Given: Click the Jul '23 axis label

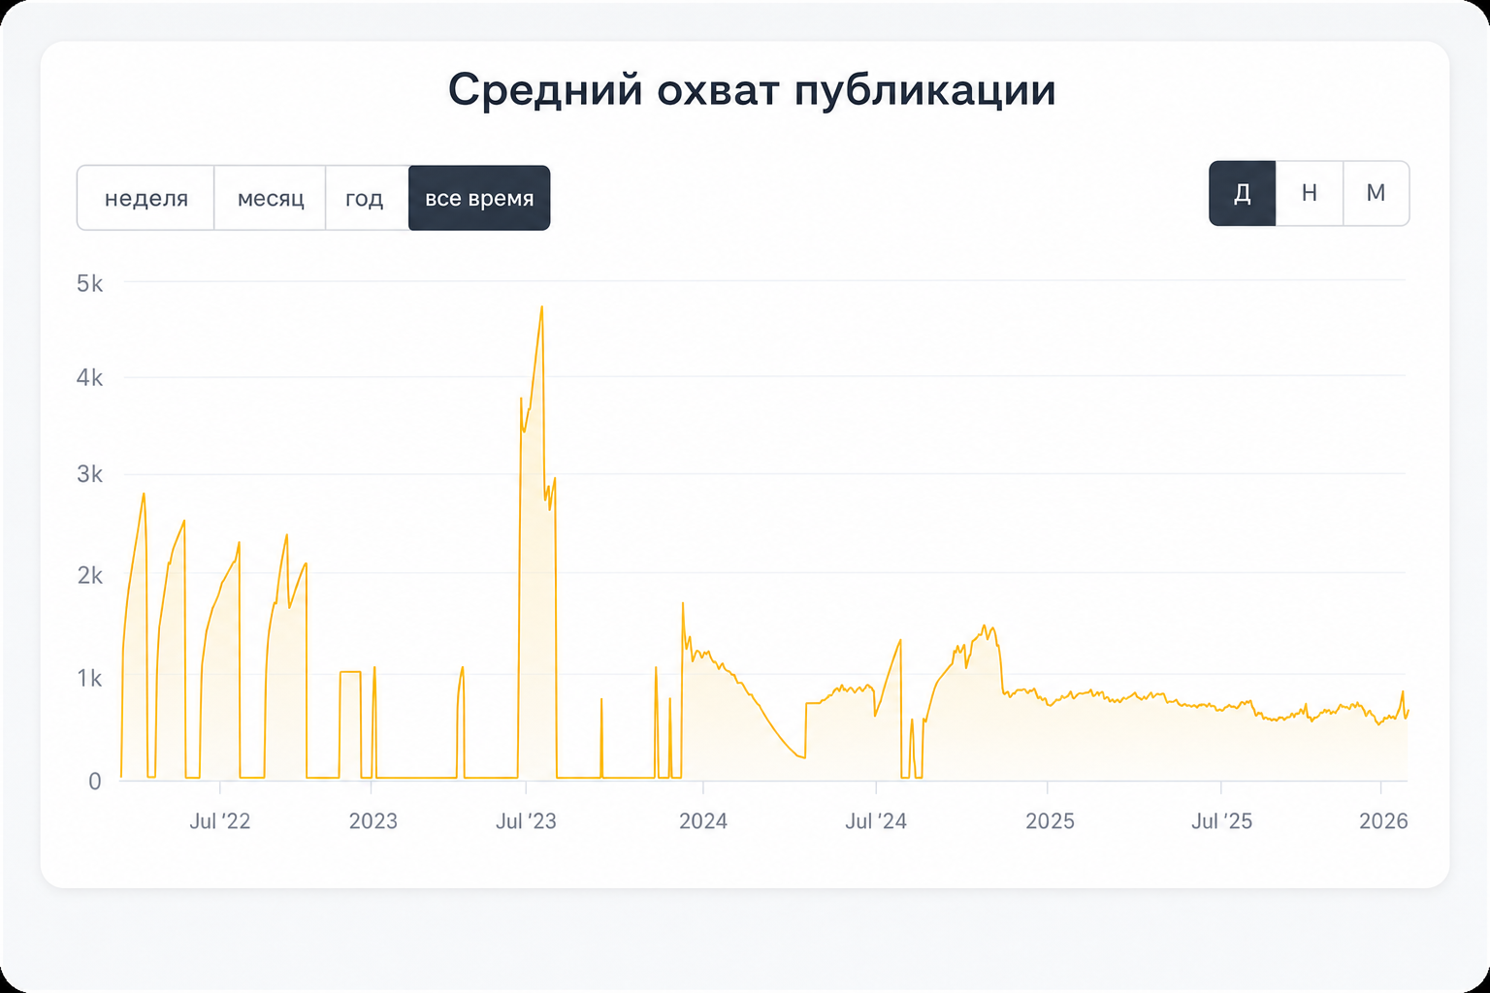Looking at the screenshot, I should click(526, 821).
